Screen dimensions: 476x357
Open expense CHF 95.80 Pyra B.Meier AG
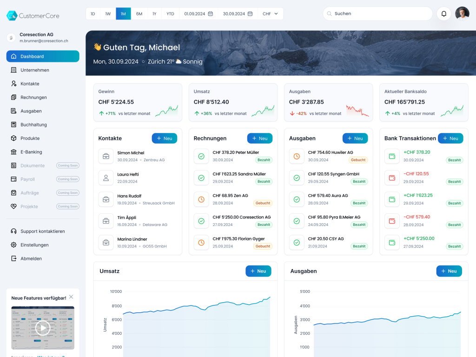click(x=329, y=221)
